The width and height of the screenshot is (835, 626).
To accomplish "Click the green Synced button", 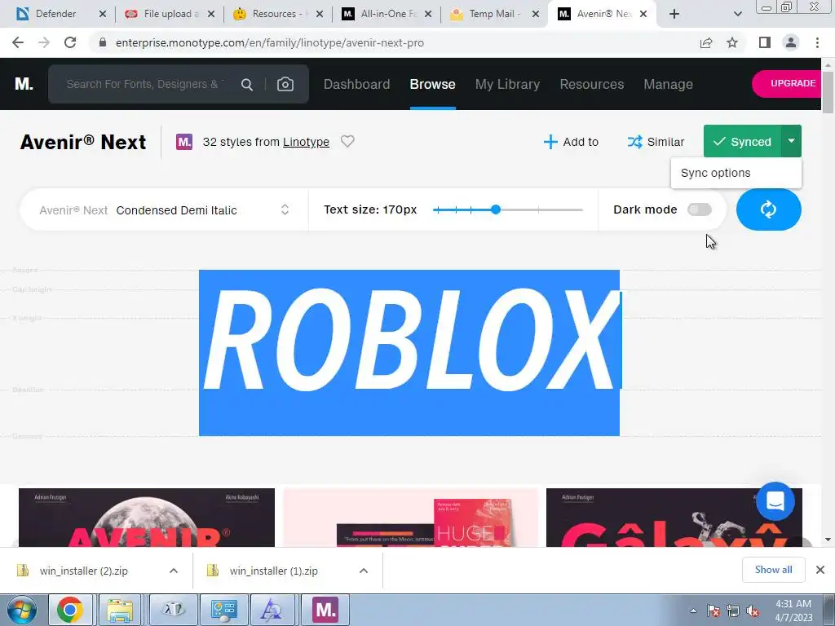I will [x=742, y=141].
